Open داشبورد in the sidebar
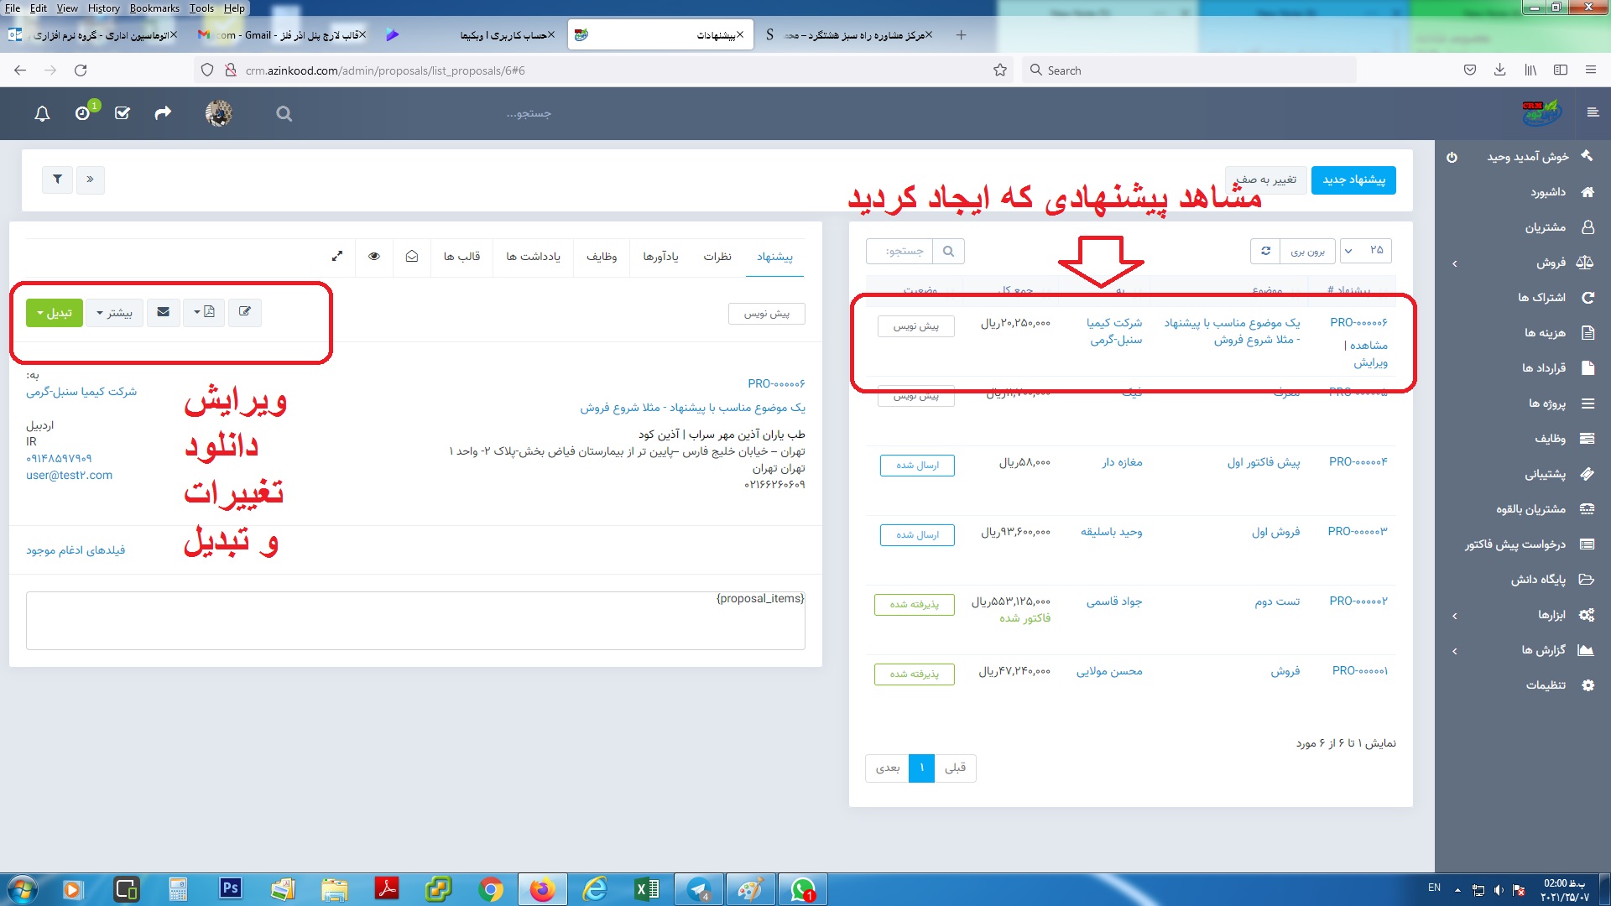Screen dimensions: 1611x906 pos(1548,192)
